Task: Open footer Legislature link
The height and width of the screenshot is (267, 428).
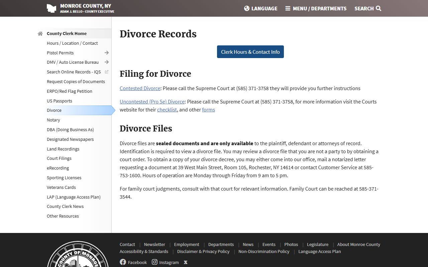Action: [x=318, y=244]
